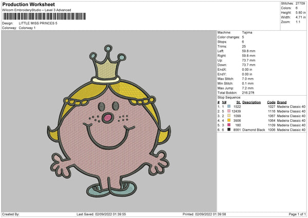Click the 'Stop Sequence:' label
Image resolution: width=308 pixels, height=218 pixels.
pos(229,98)
